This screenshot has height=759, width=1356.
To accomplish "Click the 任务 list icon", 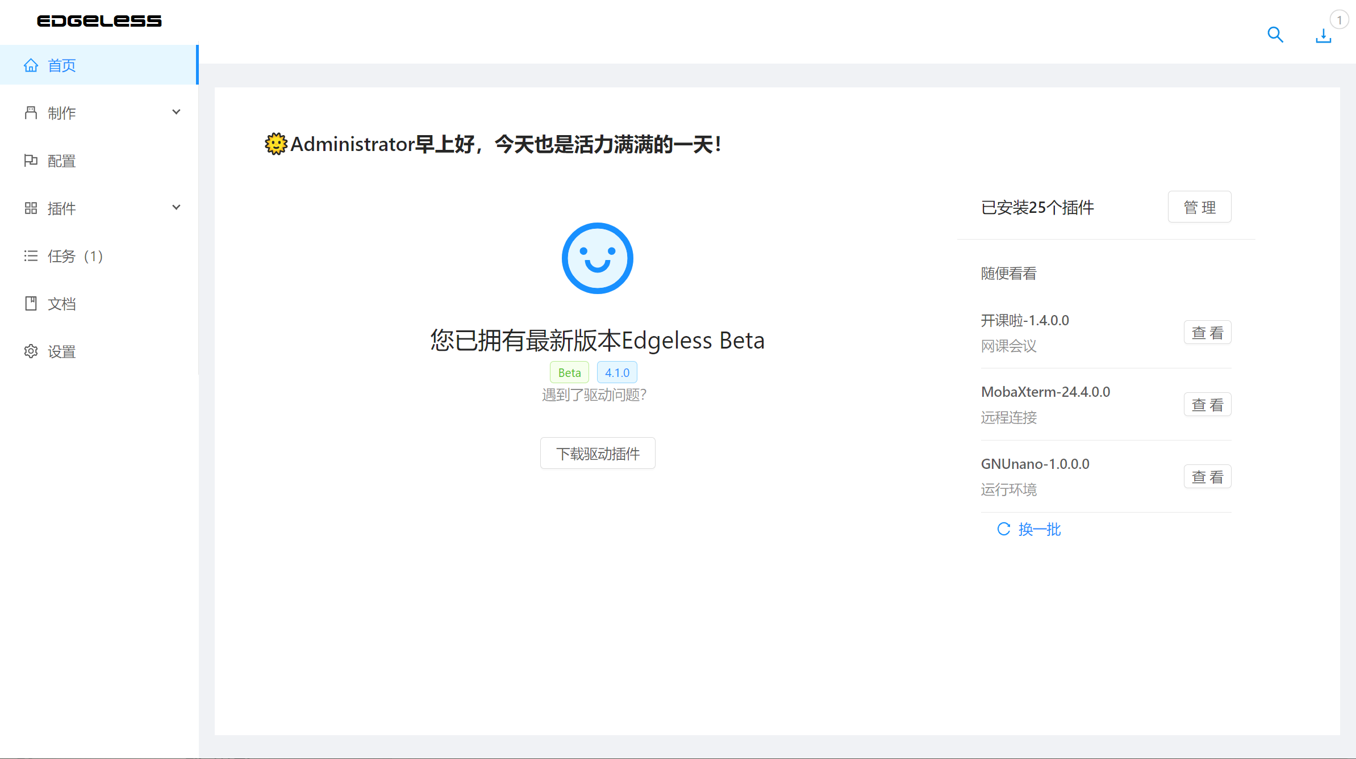I will point(31,256).
